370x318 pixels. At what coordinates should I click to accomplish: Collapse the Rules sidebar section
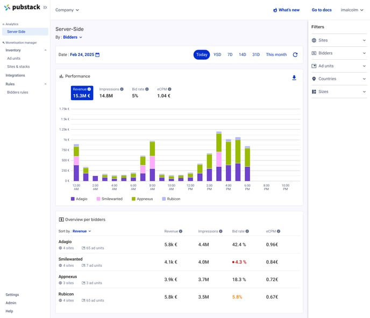(45, 84)
